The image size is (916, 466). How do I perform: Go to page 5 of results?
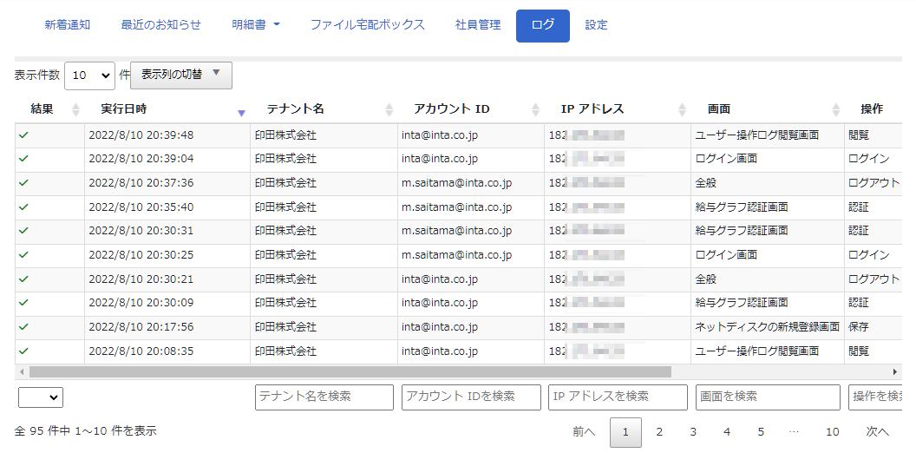[761, 432]
